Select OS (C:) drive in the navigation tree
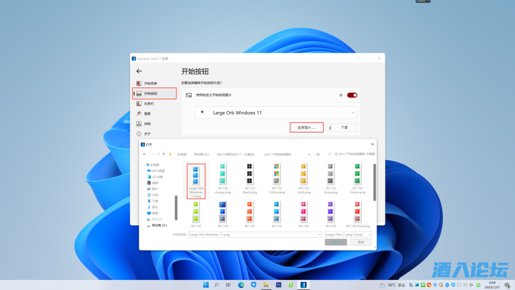Screen dimensions: 515x290 [154, 219]
